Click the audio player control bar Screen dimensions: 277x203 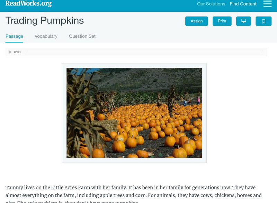[x=138, y=52]
